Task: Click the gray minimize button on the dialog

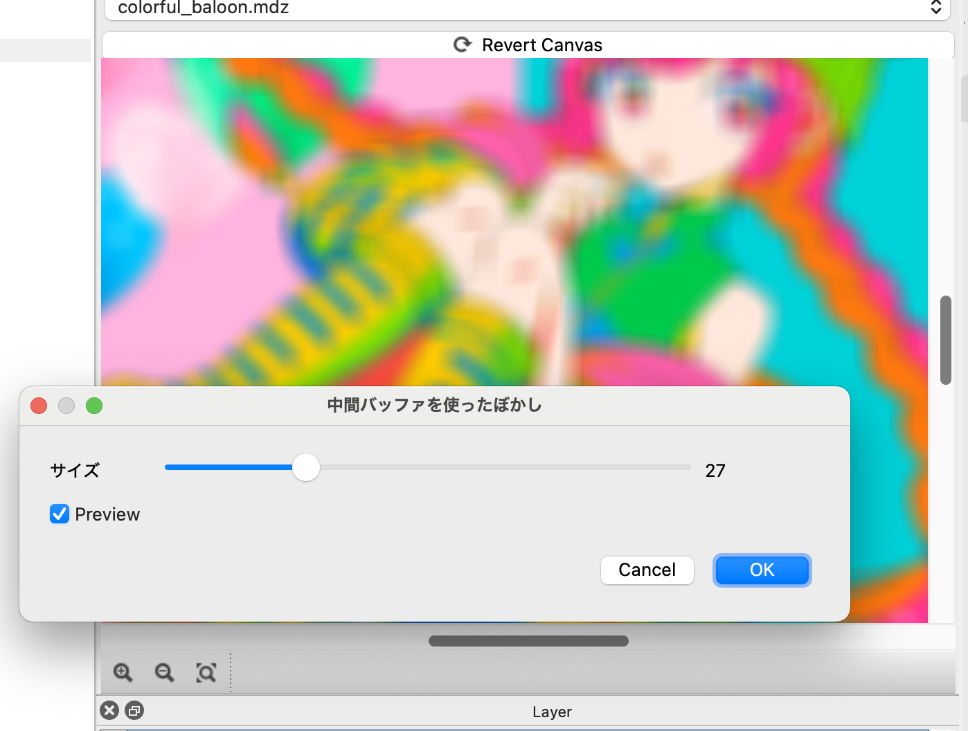Action: point(66,406)
